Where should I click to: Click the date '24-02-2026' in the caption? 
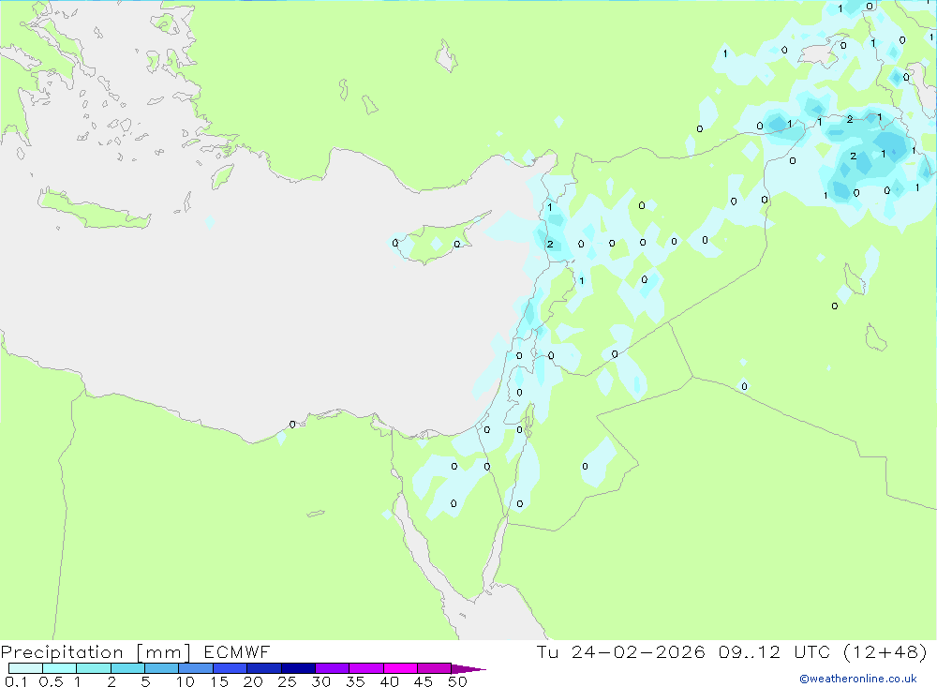[637, 651]
